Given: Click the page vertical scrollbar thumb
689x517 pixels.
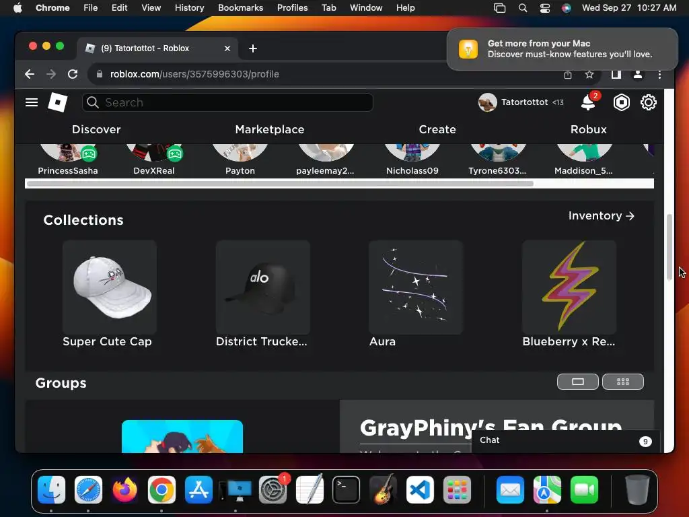Looking at the screenshot, I should pos(669,246).
